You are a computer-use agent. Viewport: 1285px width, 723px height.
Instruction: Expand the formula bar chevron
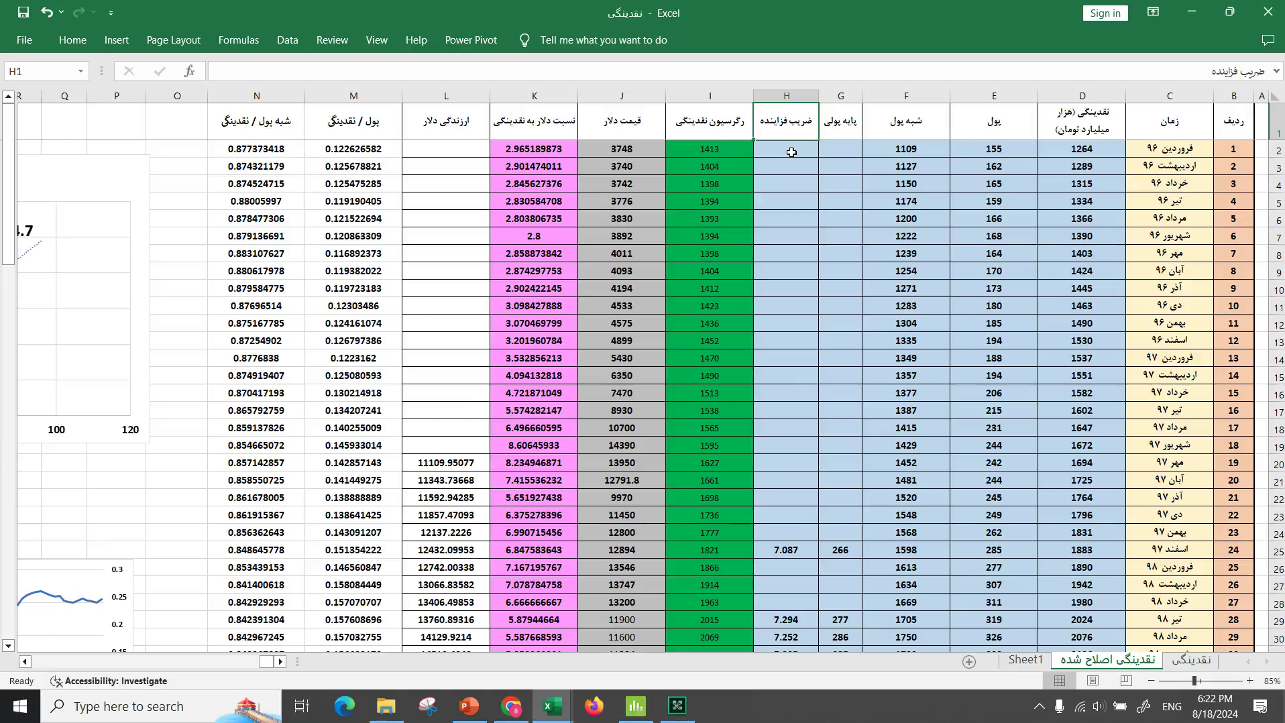[1276, 71]
